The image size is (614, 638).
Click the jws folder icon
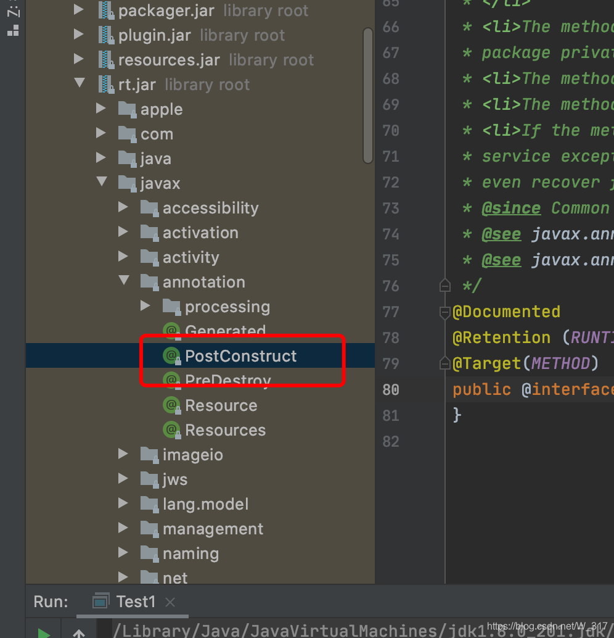pos(149,479)
